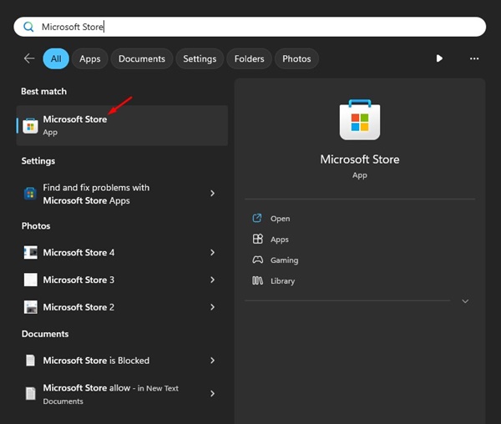The image size is (501, 424).
Task: Expand the Microsoft Store allow chevron
Action: [x=212, y=394]
